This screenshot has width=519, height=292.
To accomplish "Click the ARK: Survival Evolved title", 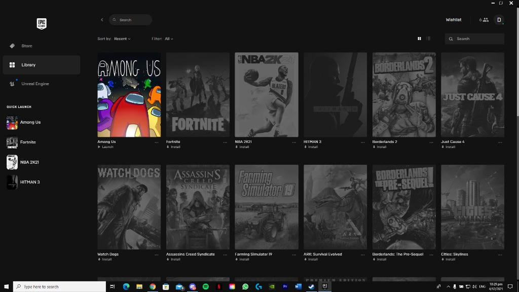I will pyautogui.click(x=323, y=254).
